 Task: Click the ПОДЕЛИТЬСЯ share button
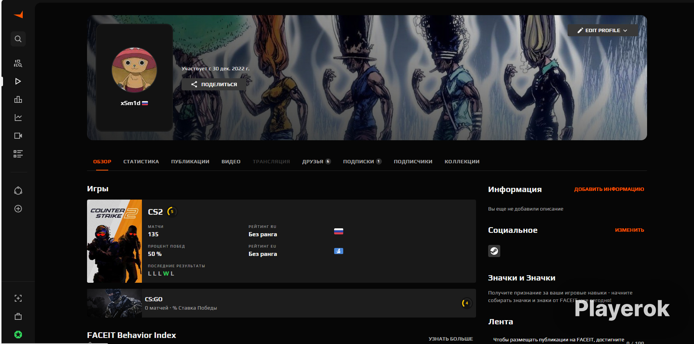(x=214, y=84)
